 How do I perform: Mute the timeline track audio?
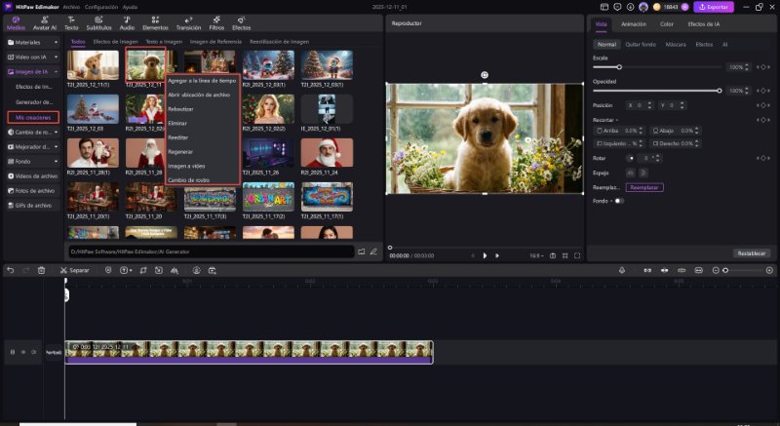(34, 352)
